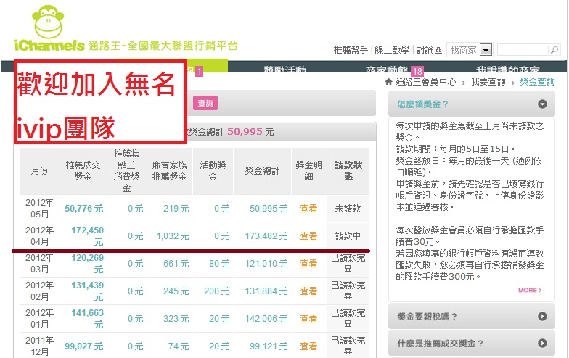Click the 月份 column header
Screen dimensions: 569x358
pyautogui.click(x=39, y=171)
